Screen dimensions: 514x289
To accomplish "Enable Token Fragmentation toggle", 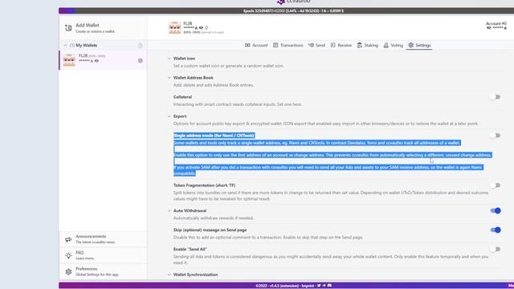I will click(495, 185).
